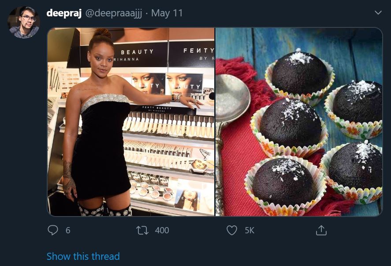
Task: Click the retweet count 400
Action: [x=162, y=230]
